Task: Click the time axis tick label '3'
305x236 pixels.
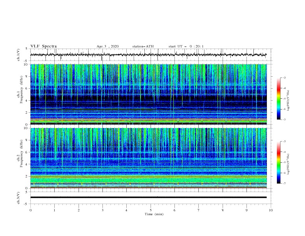Action: point(102,210)
